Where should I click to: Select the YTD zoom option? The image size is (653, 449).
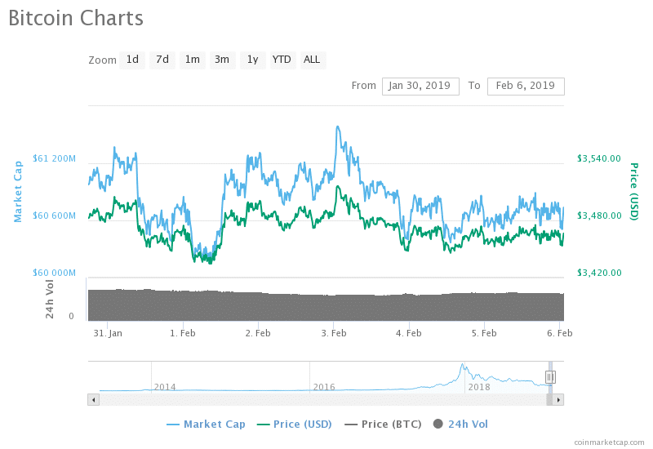click(x=282, y=60)
